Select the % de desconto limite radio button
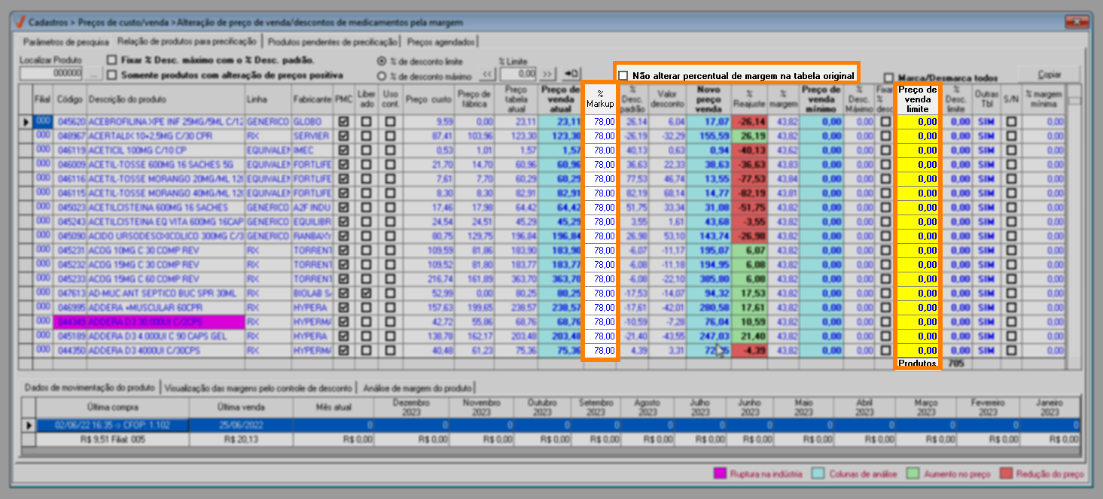The image size is (1103, 499). point(382,61)
